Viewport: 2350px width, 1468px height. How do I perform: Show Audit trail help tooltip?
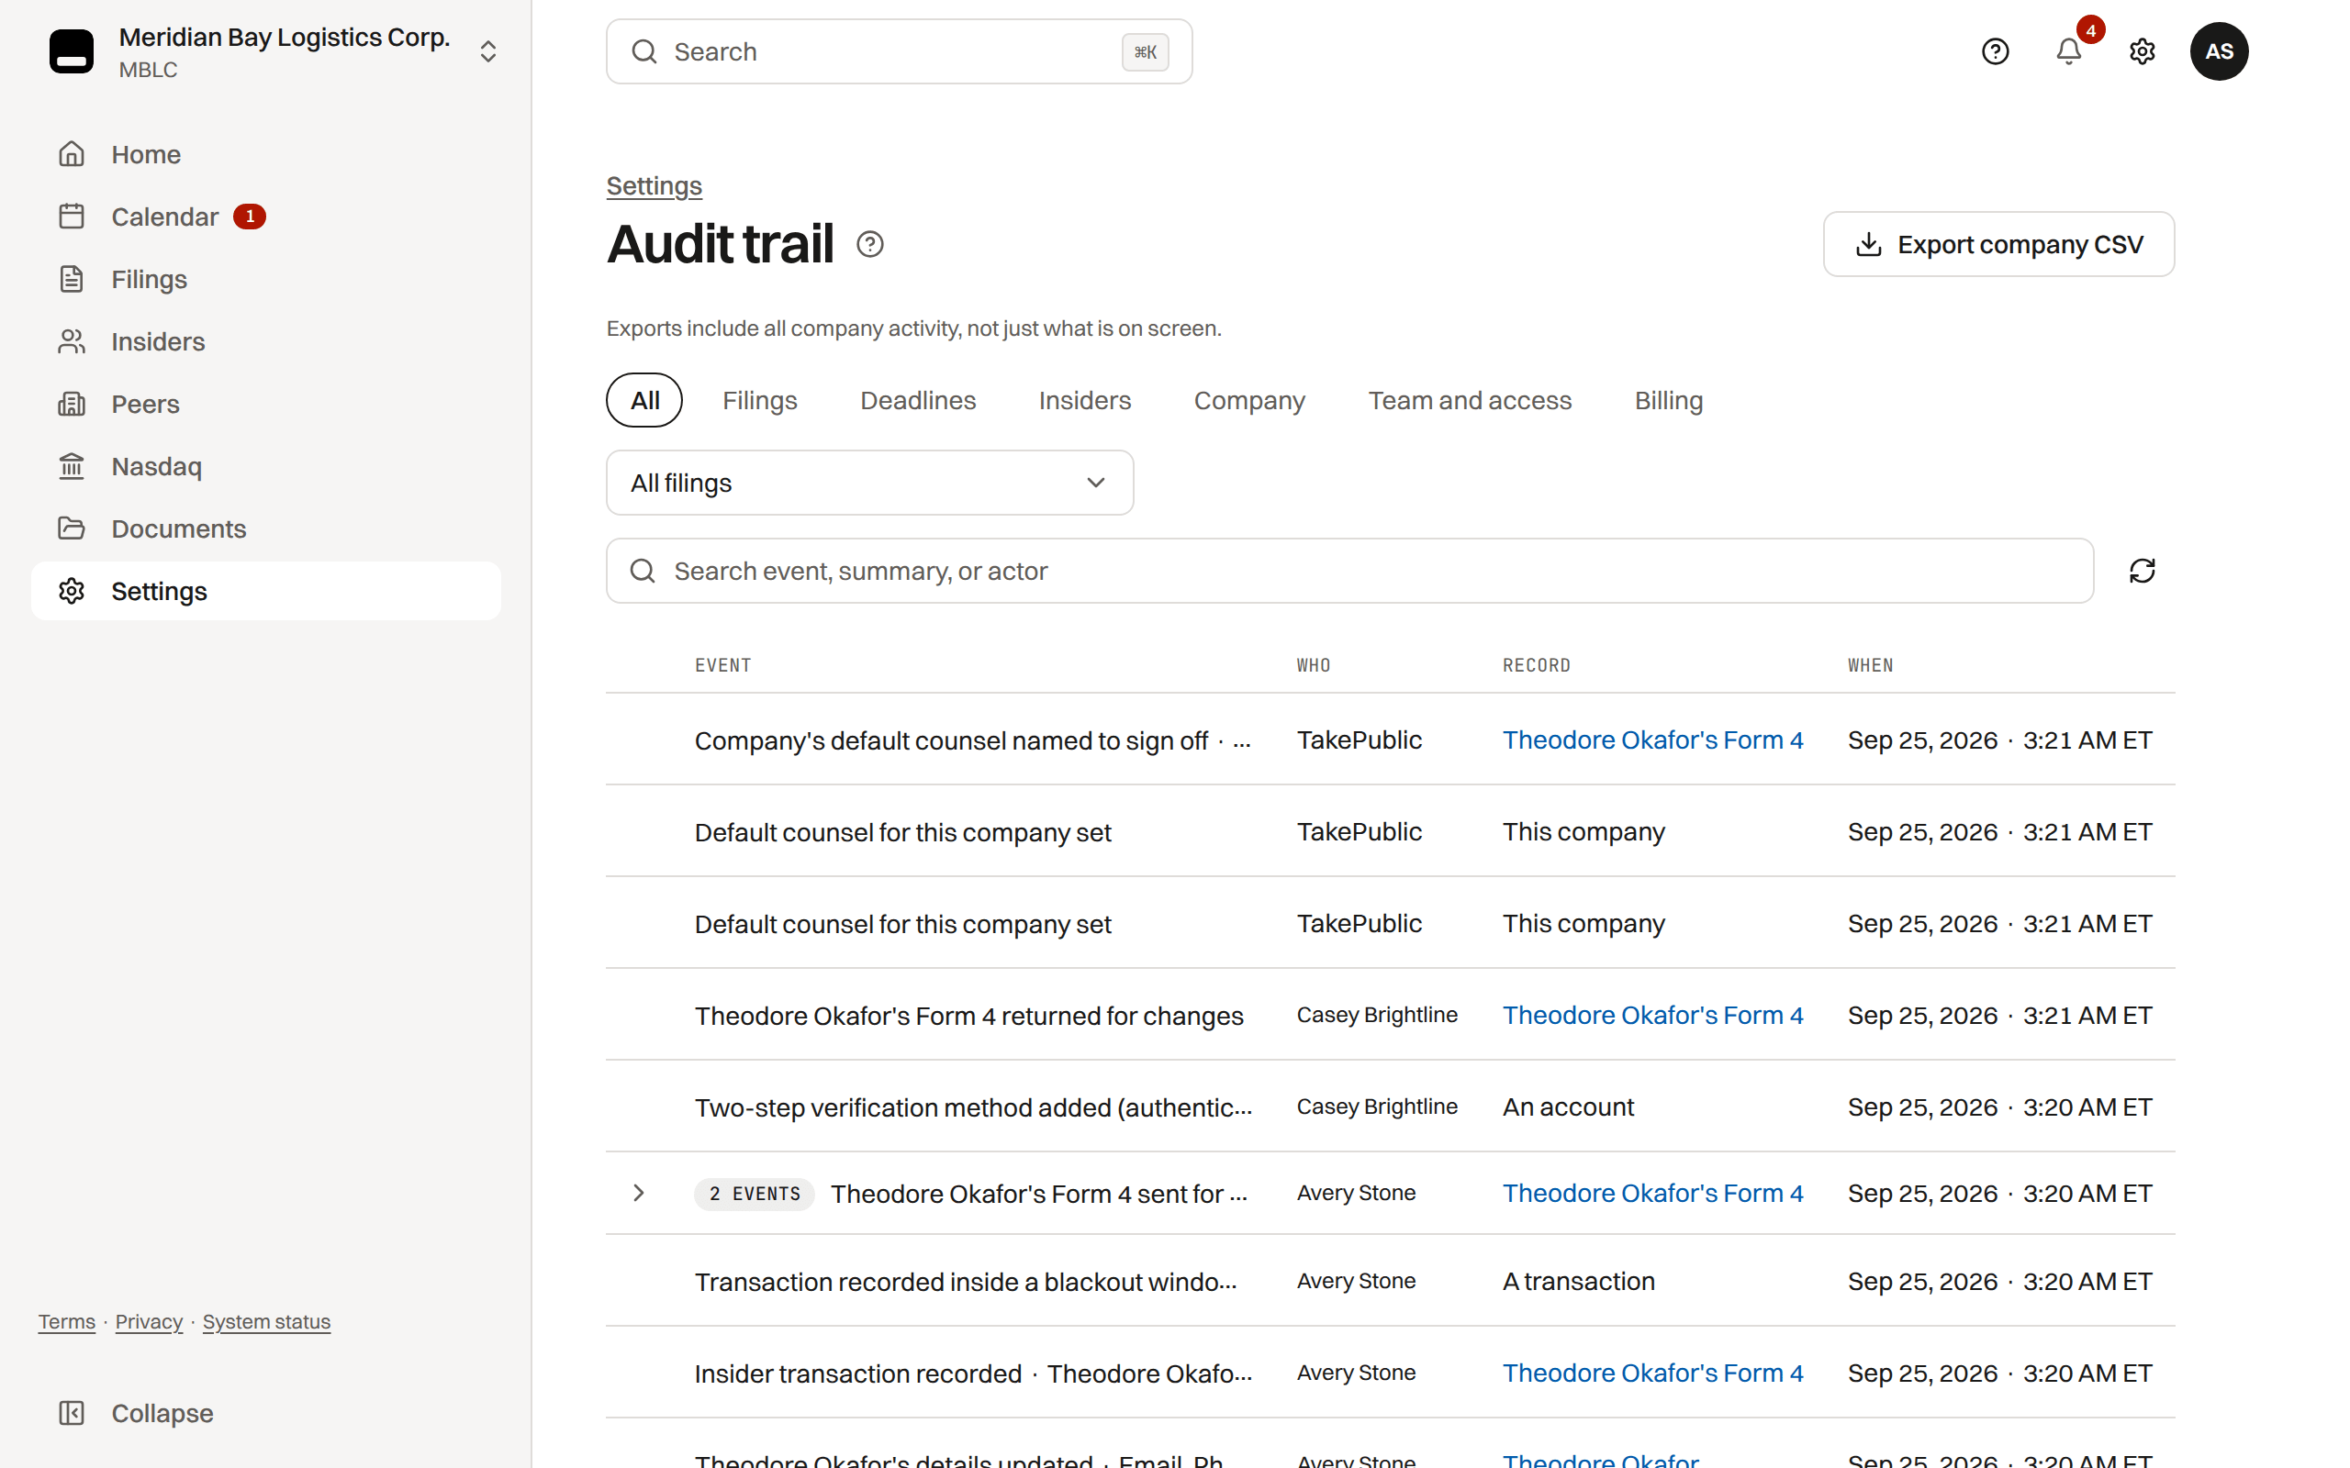(x=870, y=245)
